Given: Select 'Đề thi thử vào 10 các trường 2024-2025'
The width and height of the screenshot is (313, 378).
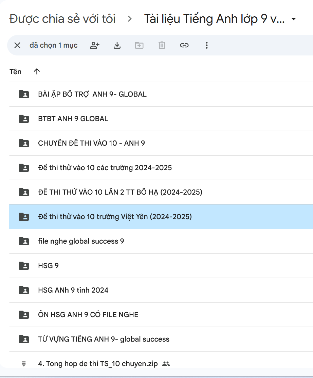Looking at the screenshot, I should 105,168.
